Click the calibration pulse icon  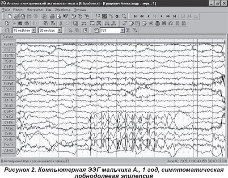coord(7,30)
